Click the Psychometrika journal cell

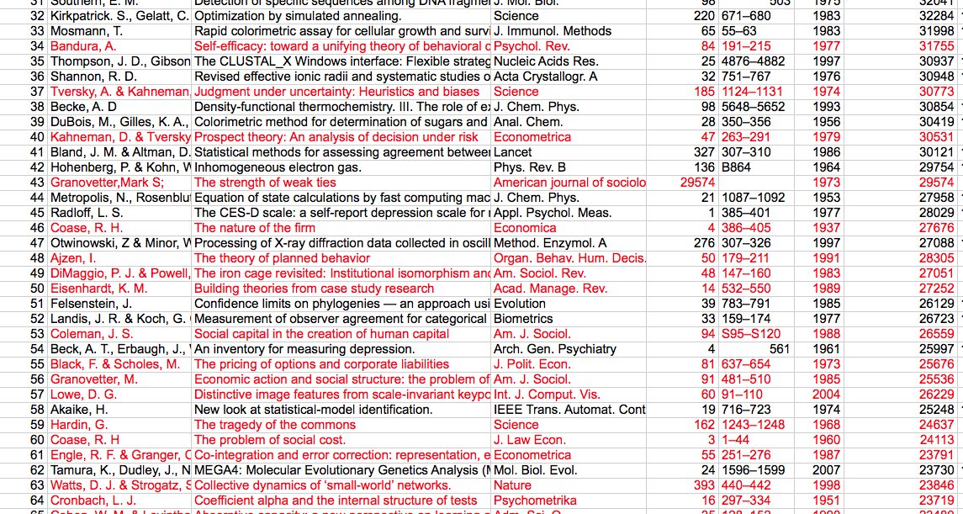click(569, 501)
